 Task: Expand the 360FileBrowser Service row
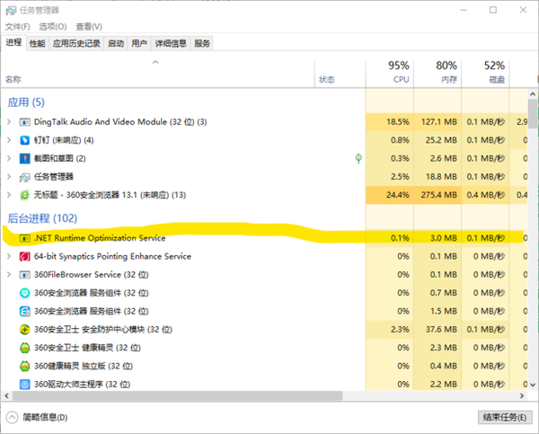9,274
